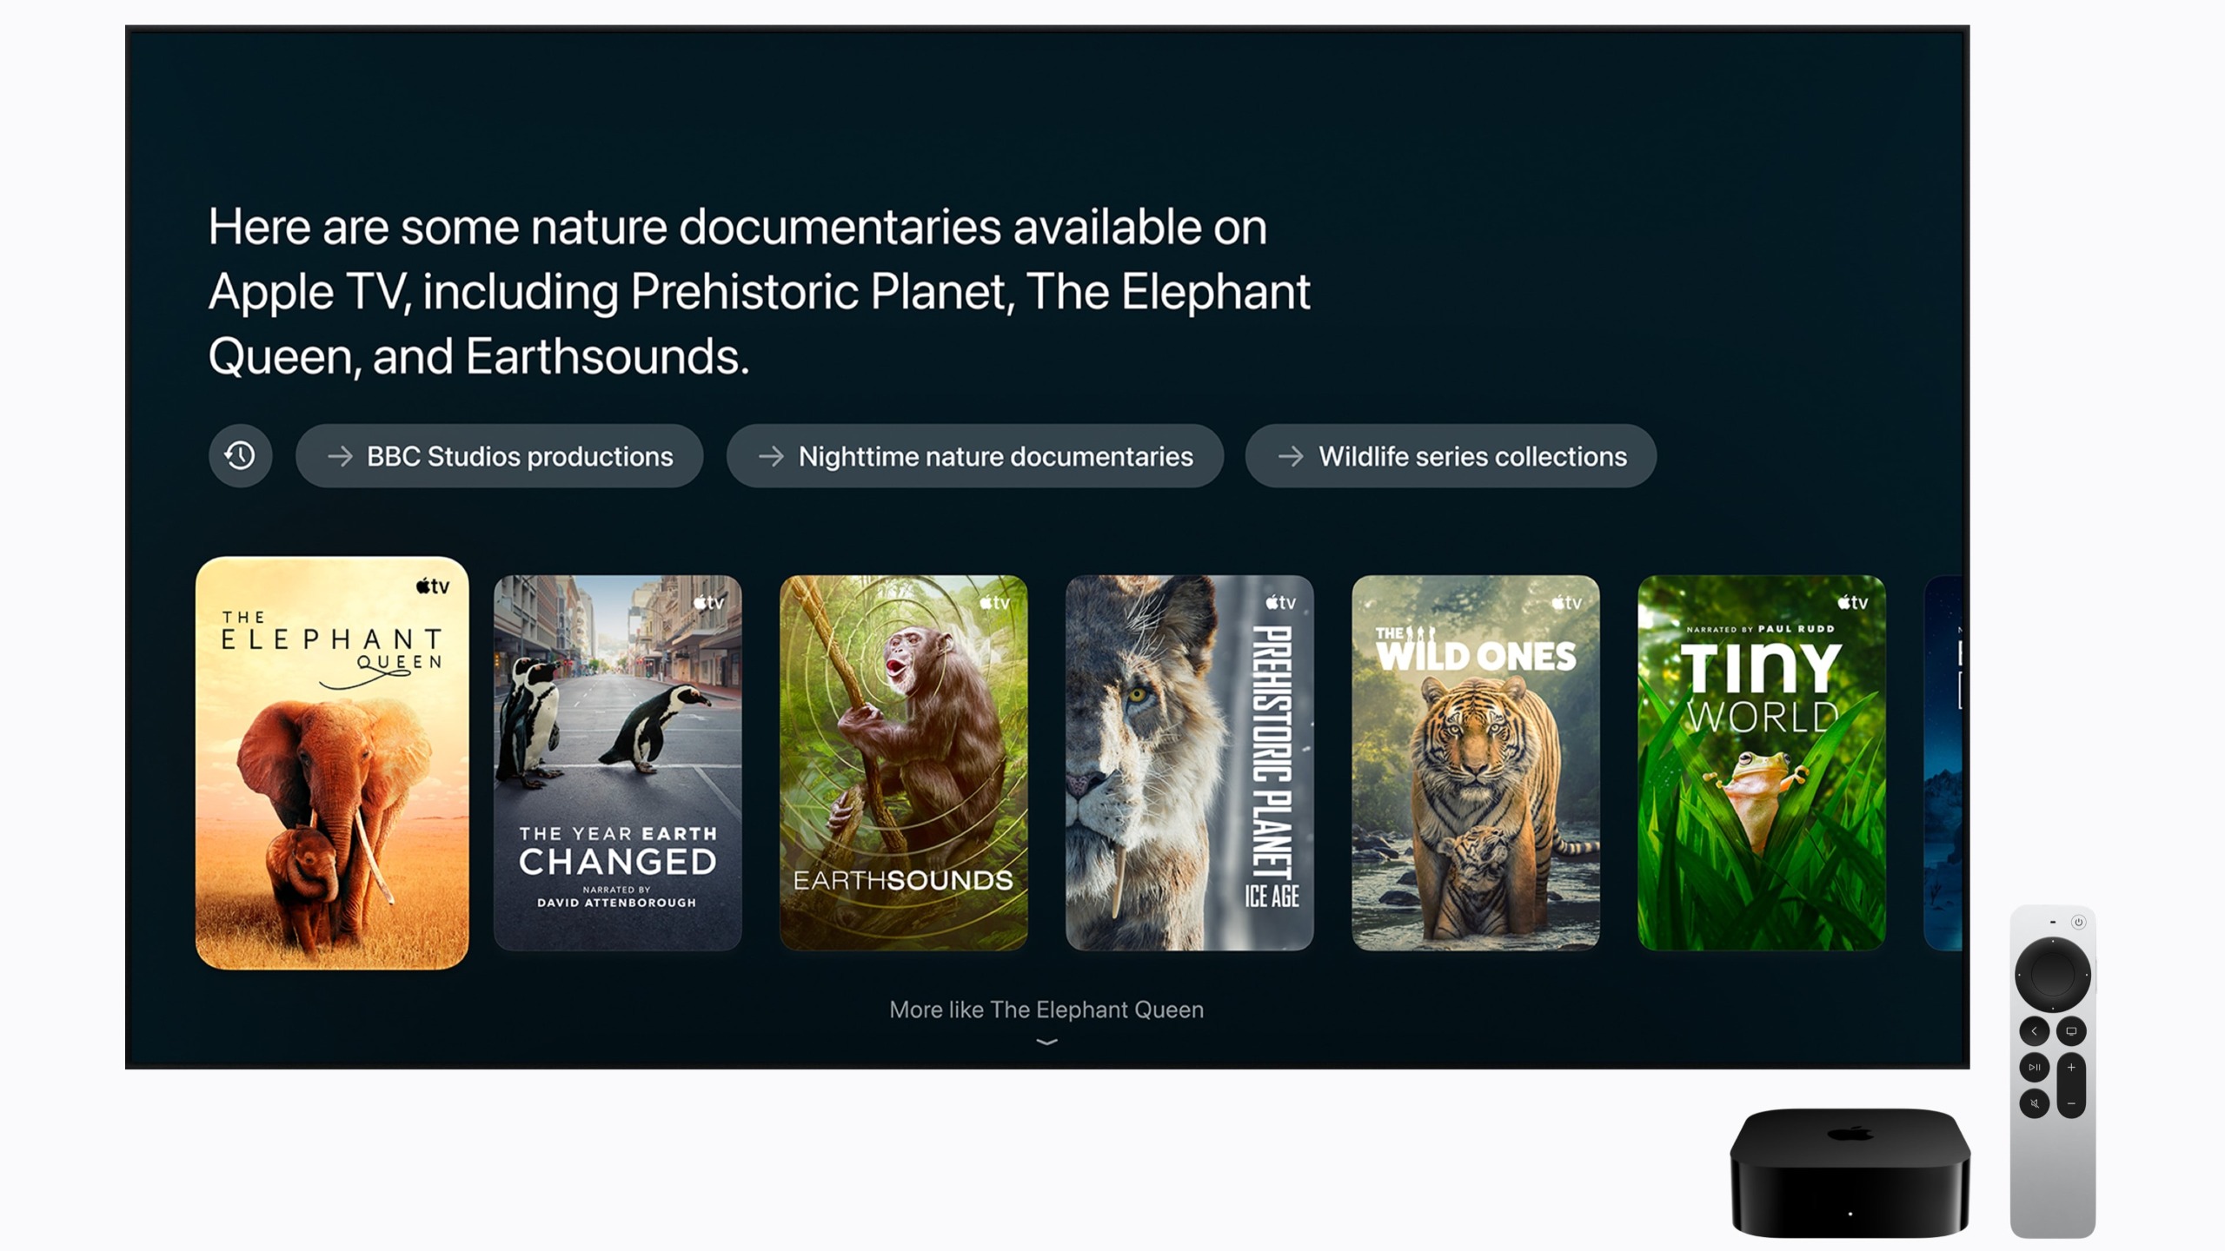Click the arrow icon in Nighttime nature chip

[771, 456]
